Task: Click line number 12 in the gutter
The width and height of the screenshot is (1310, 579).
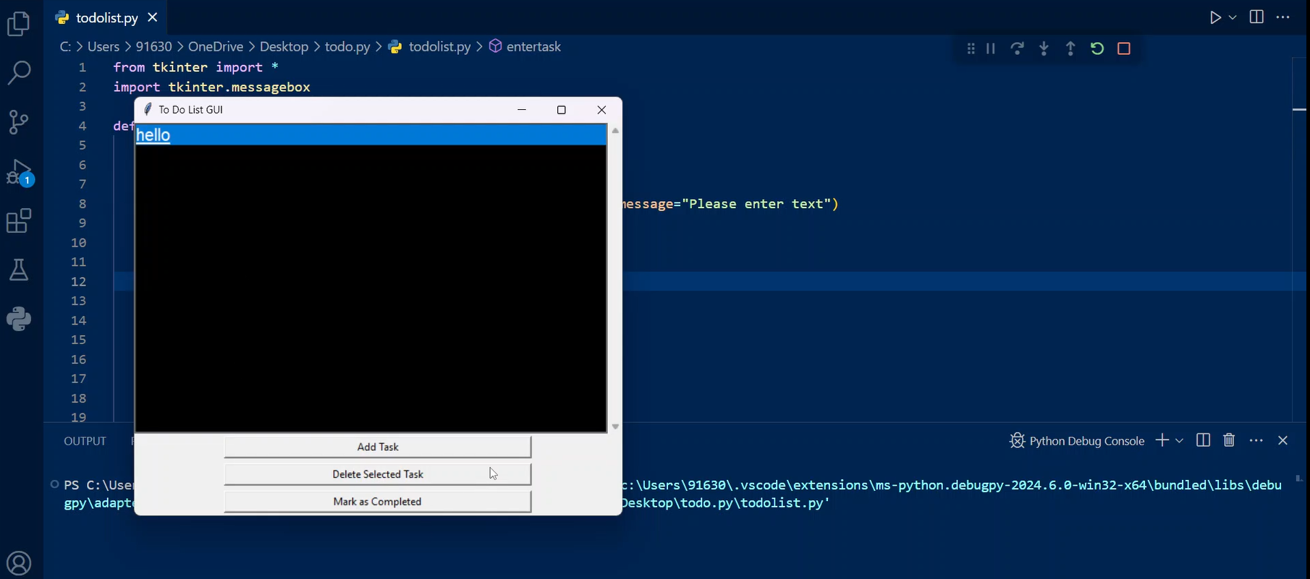Action: tap(79, 281)
